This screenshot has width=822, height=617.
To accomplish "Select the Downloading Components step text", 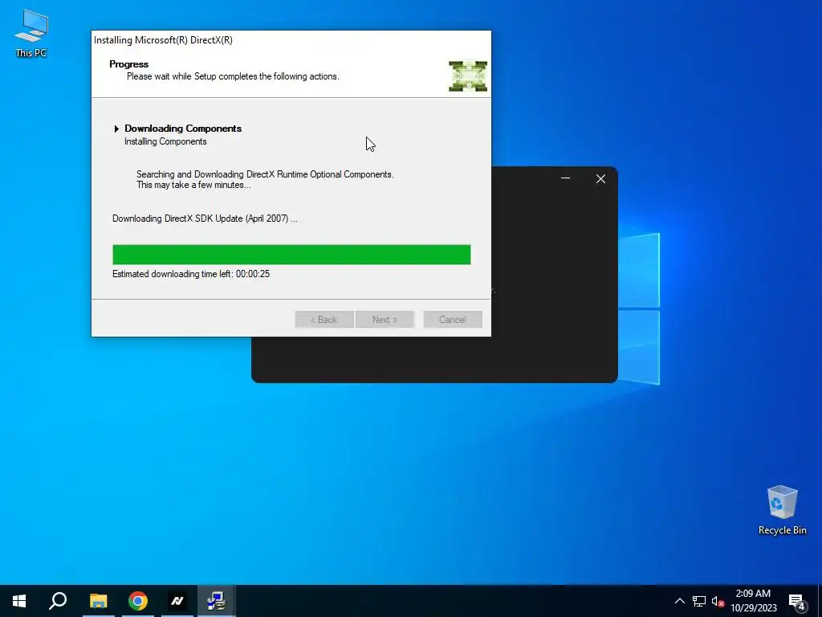I will pyautogui.click(x=183, y=129).
